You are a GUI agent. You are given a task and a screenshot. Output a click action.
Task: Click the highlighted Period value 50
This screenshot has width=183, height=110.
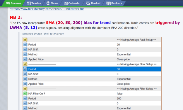pyautogui.click(x=118, y=69)
